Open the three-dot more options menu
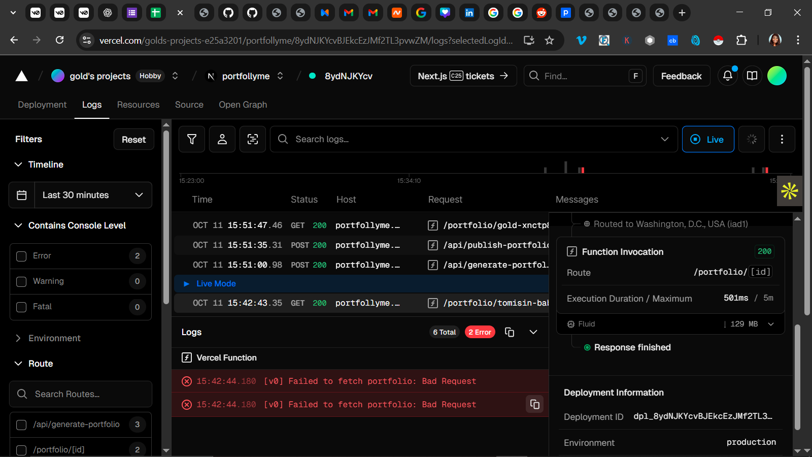 click(x=782, y=139)
